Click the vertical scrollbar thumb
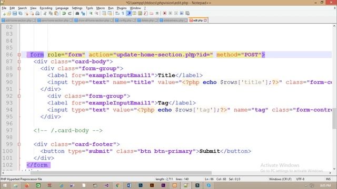 (x=334, y=118)
